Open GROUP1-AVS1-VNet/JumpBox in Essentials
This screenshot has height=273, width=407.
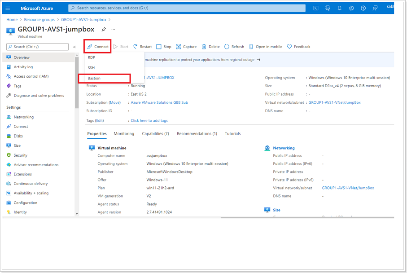tap(334, 103)
